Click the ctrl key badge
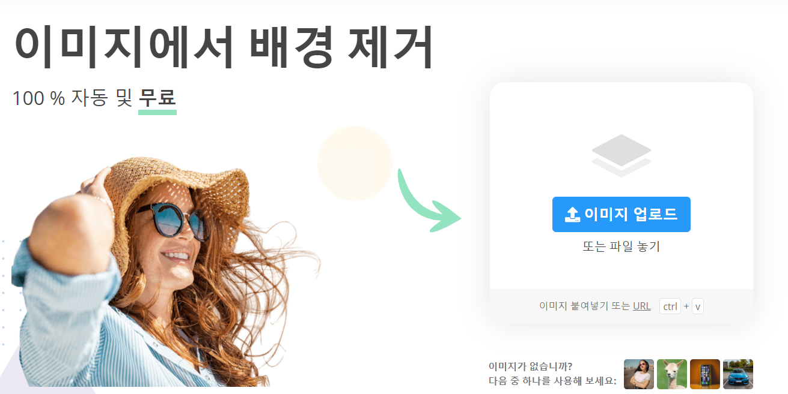Image resolution: width=788 pixels, height=394 pixels. [670, 306]
